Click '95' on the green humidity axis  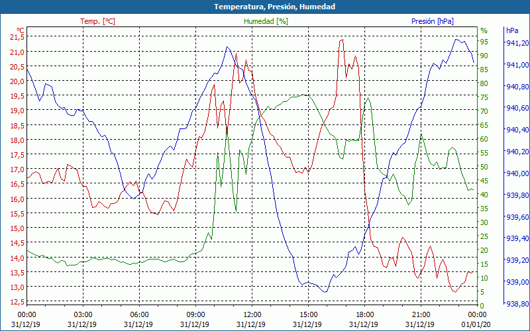click(484, 42)
